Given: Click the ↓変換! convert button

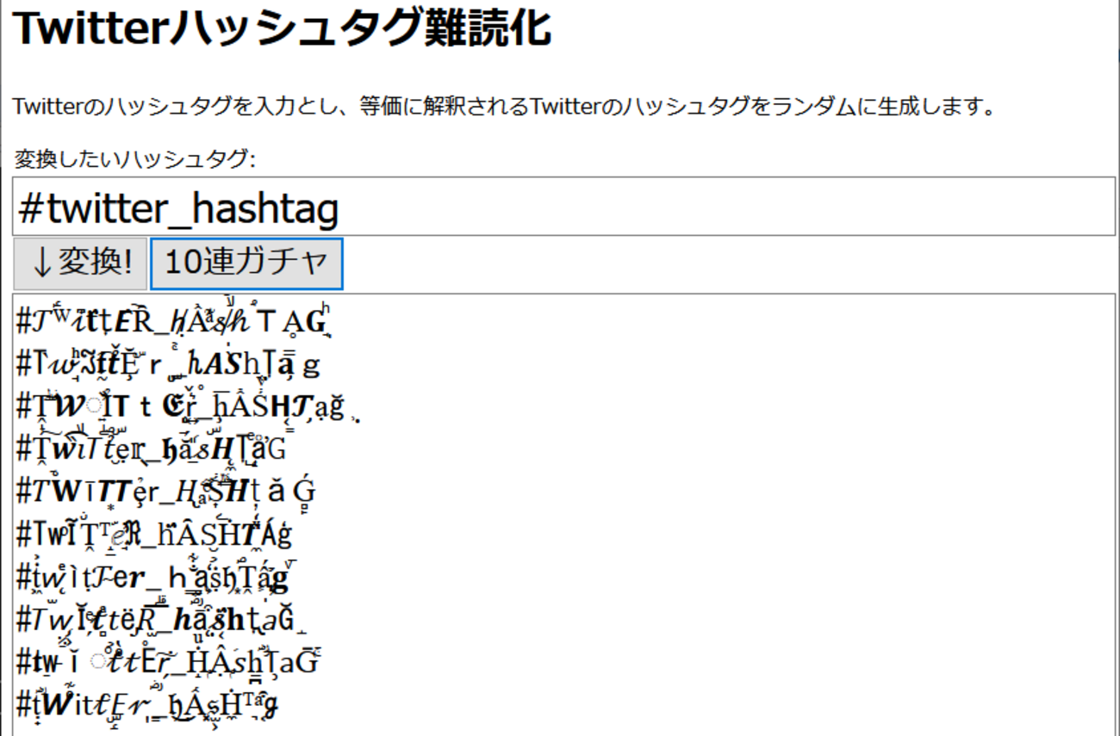Looking at the screenshot, I should click(x=80, y=263).
